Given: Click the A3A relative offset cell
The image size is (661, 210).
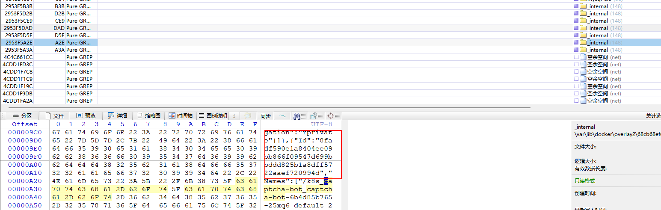Looking at the screenshot, I should (x=60, y=50).
